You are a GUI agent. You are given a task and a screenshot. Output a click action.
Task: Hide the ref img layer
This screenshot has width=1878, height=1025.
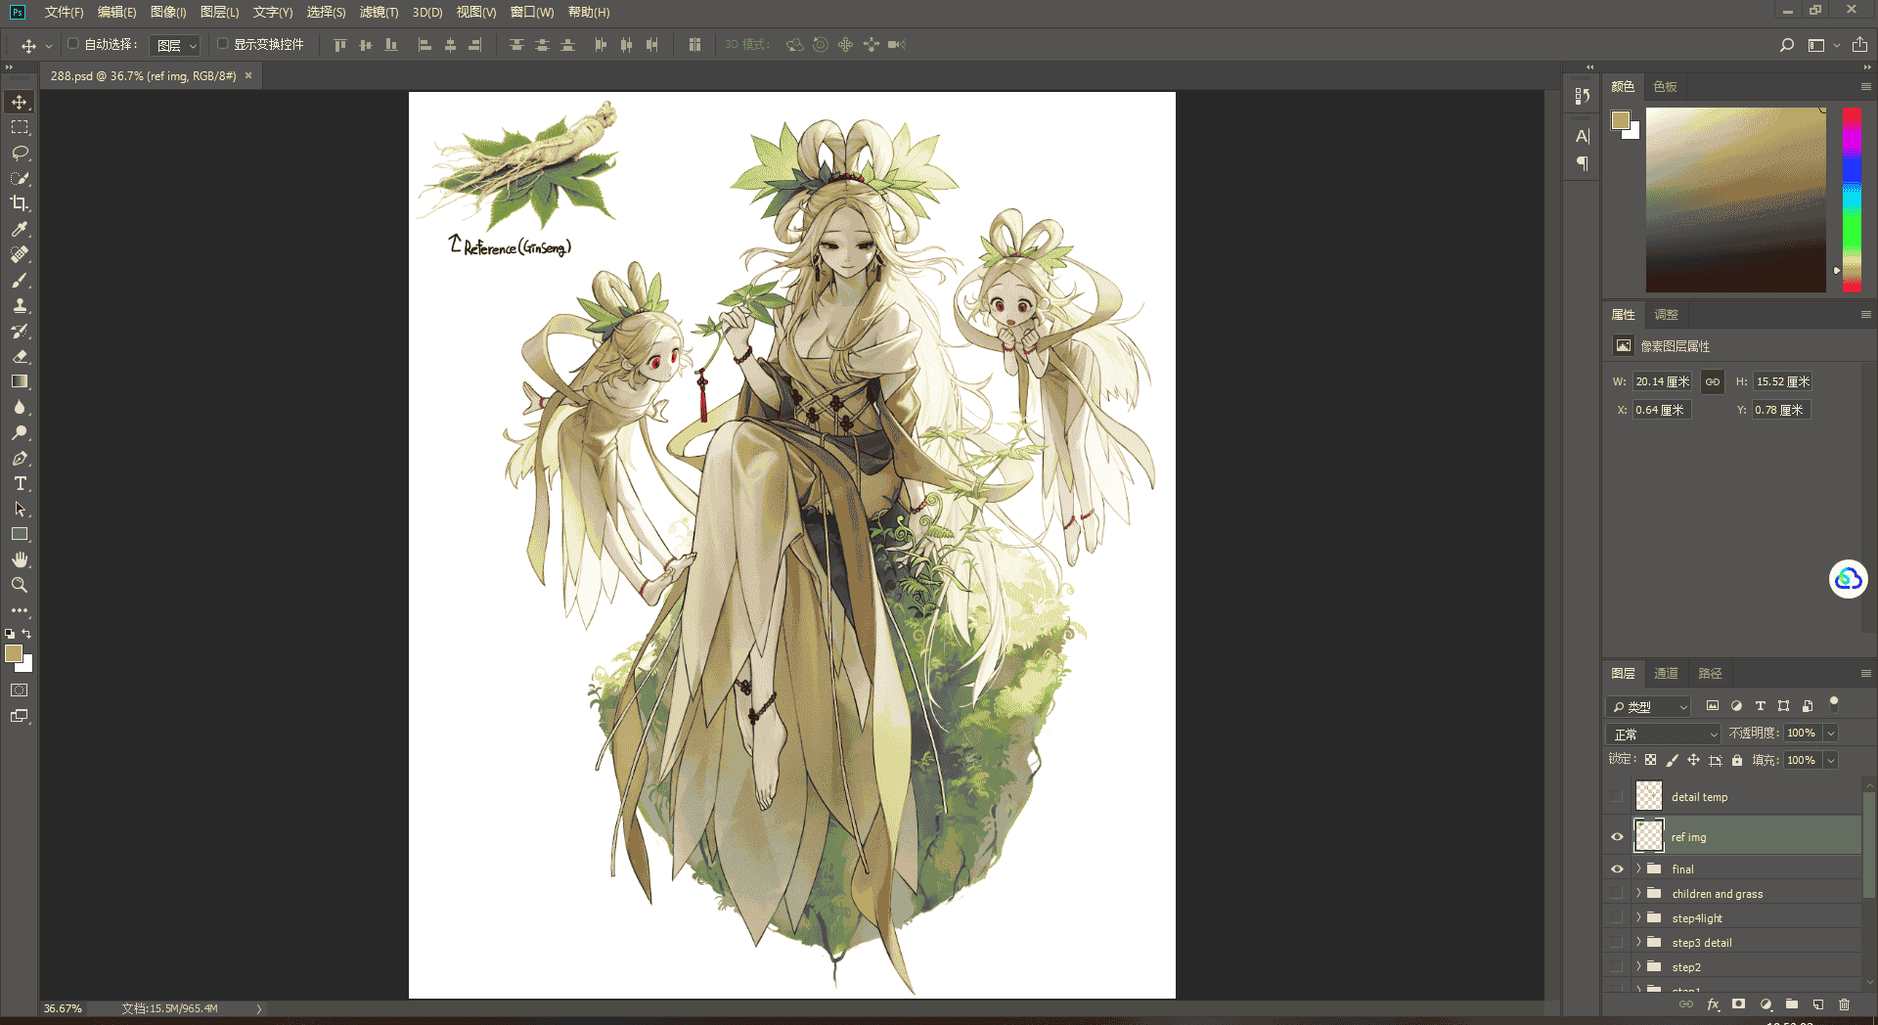(1617, 837)
